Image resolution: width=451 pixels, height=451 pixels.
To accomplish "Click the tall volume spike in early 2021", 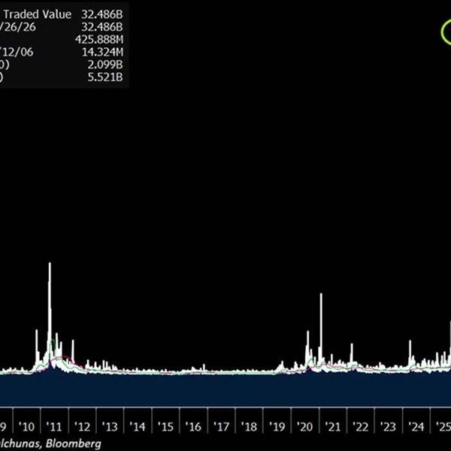I will pyautogui.click(x=321, y=328).
